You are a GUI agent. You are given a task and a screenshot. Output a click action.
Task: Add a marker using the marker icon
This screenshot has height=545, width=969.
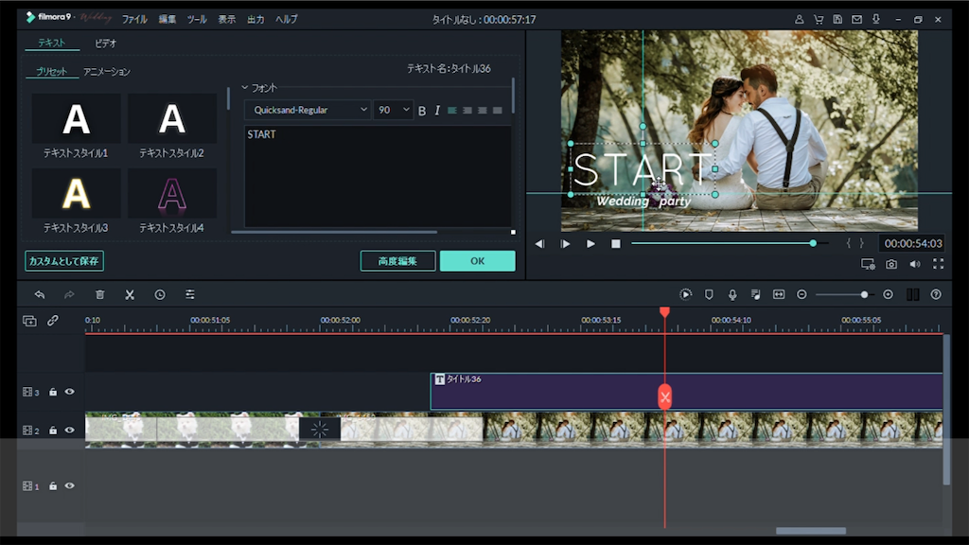pos(709,295)
